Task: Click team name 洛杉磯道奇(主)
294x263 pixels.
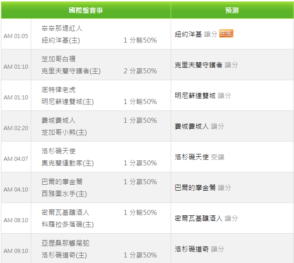Action: 64,255
